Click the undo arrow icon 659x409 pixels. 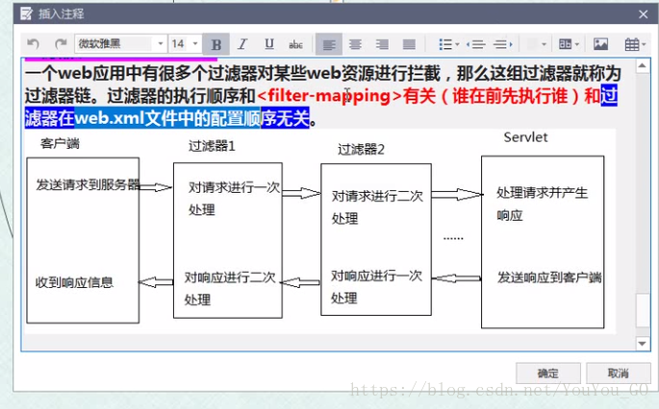[33, 43]
